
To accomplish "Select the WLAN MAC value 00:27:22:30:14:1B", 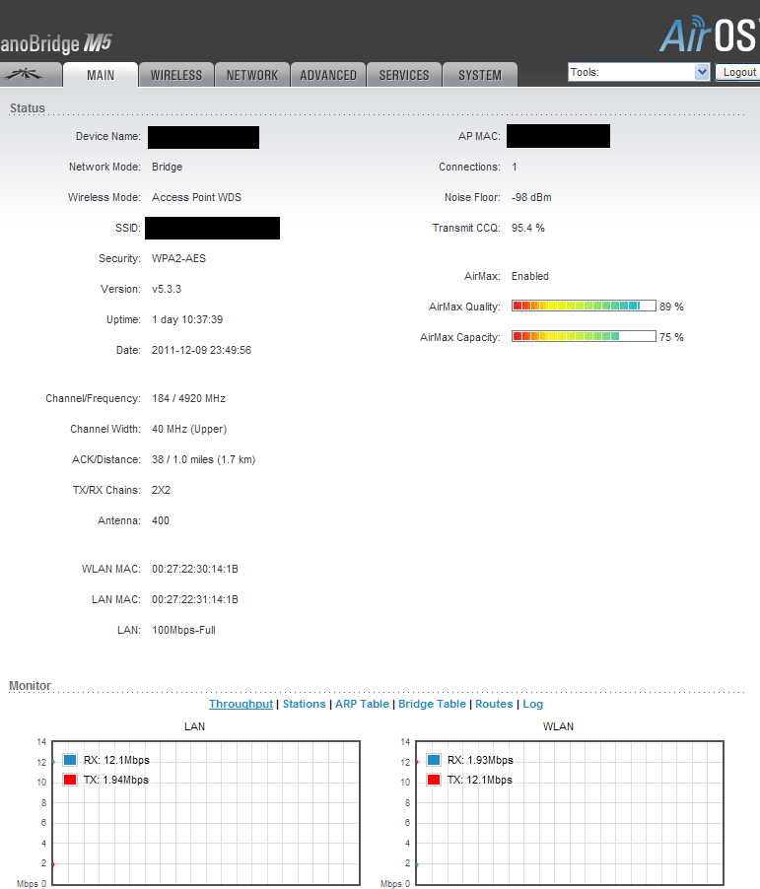I will click(195, 569).
